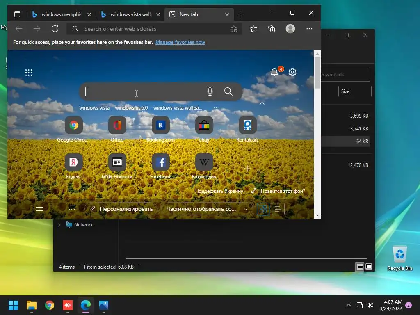Open a new browser tab with plus
Image resolution: width=420 pixels, height=315 pixels.
click(241, 14)
